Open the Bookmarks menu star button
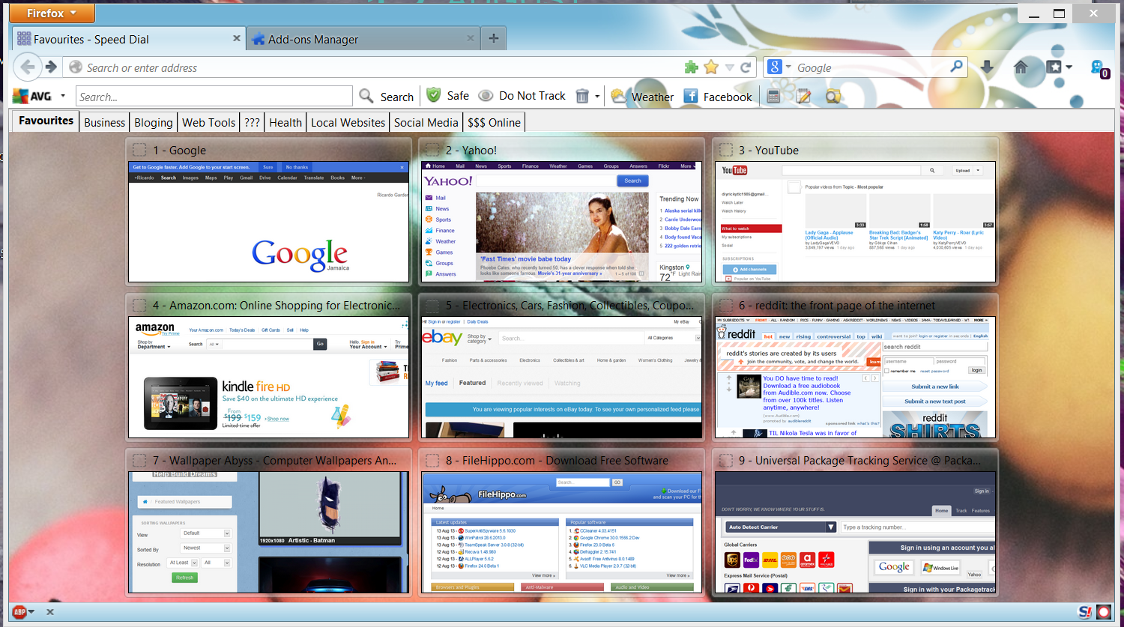 point(1054,67)
